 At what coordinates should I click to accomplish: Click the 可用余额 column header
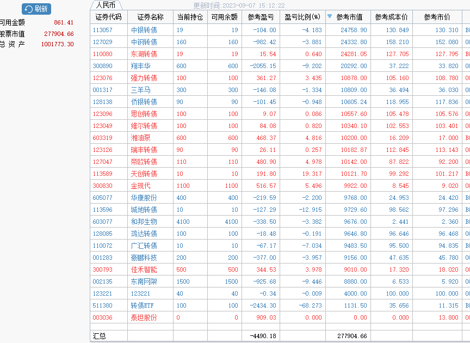225,17
